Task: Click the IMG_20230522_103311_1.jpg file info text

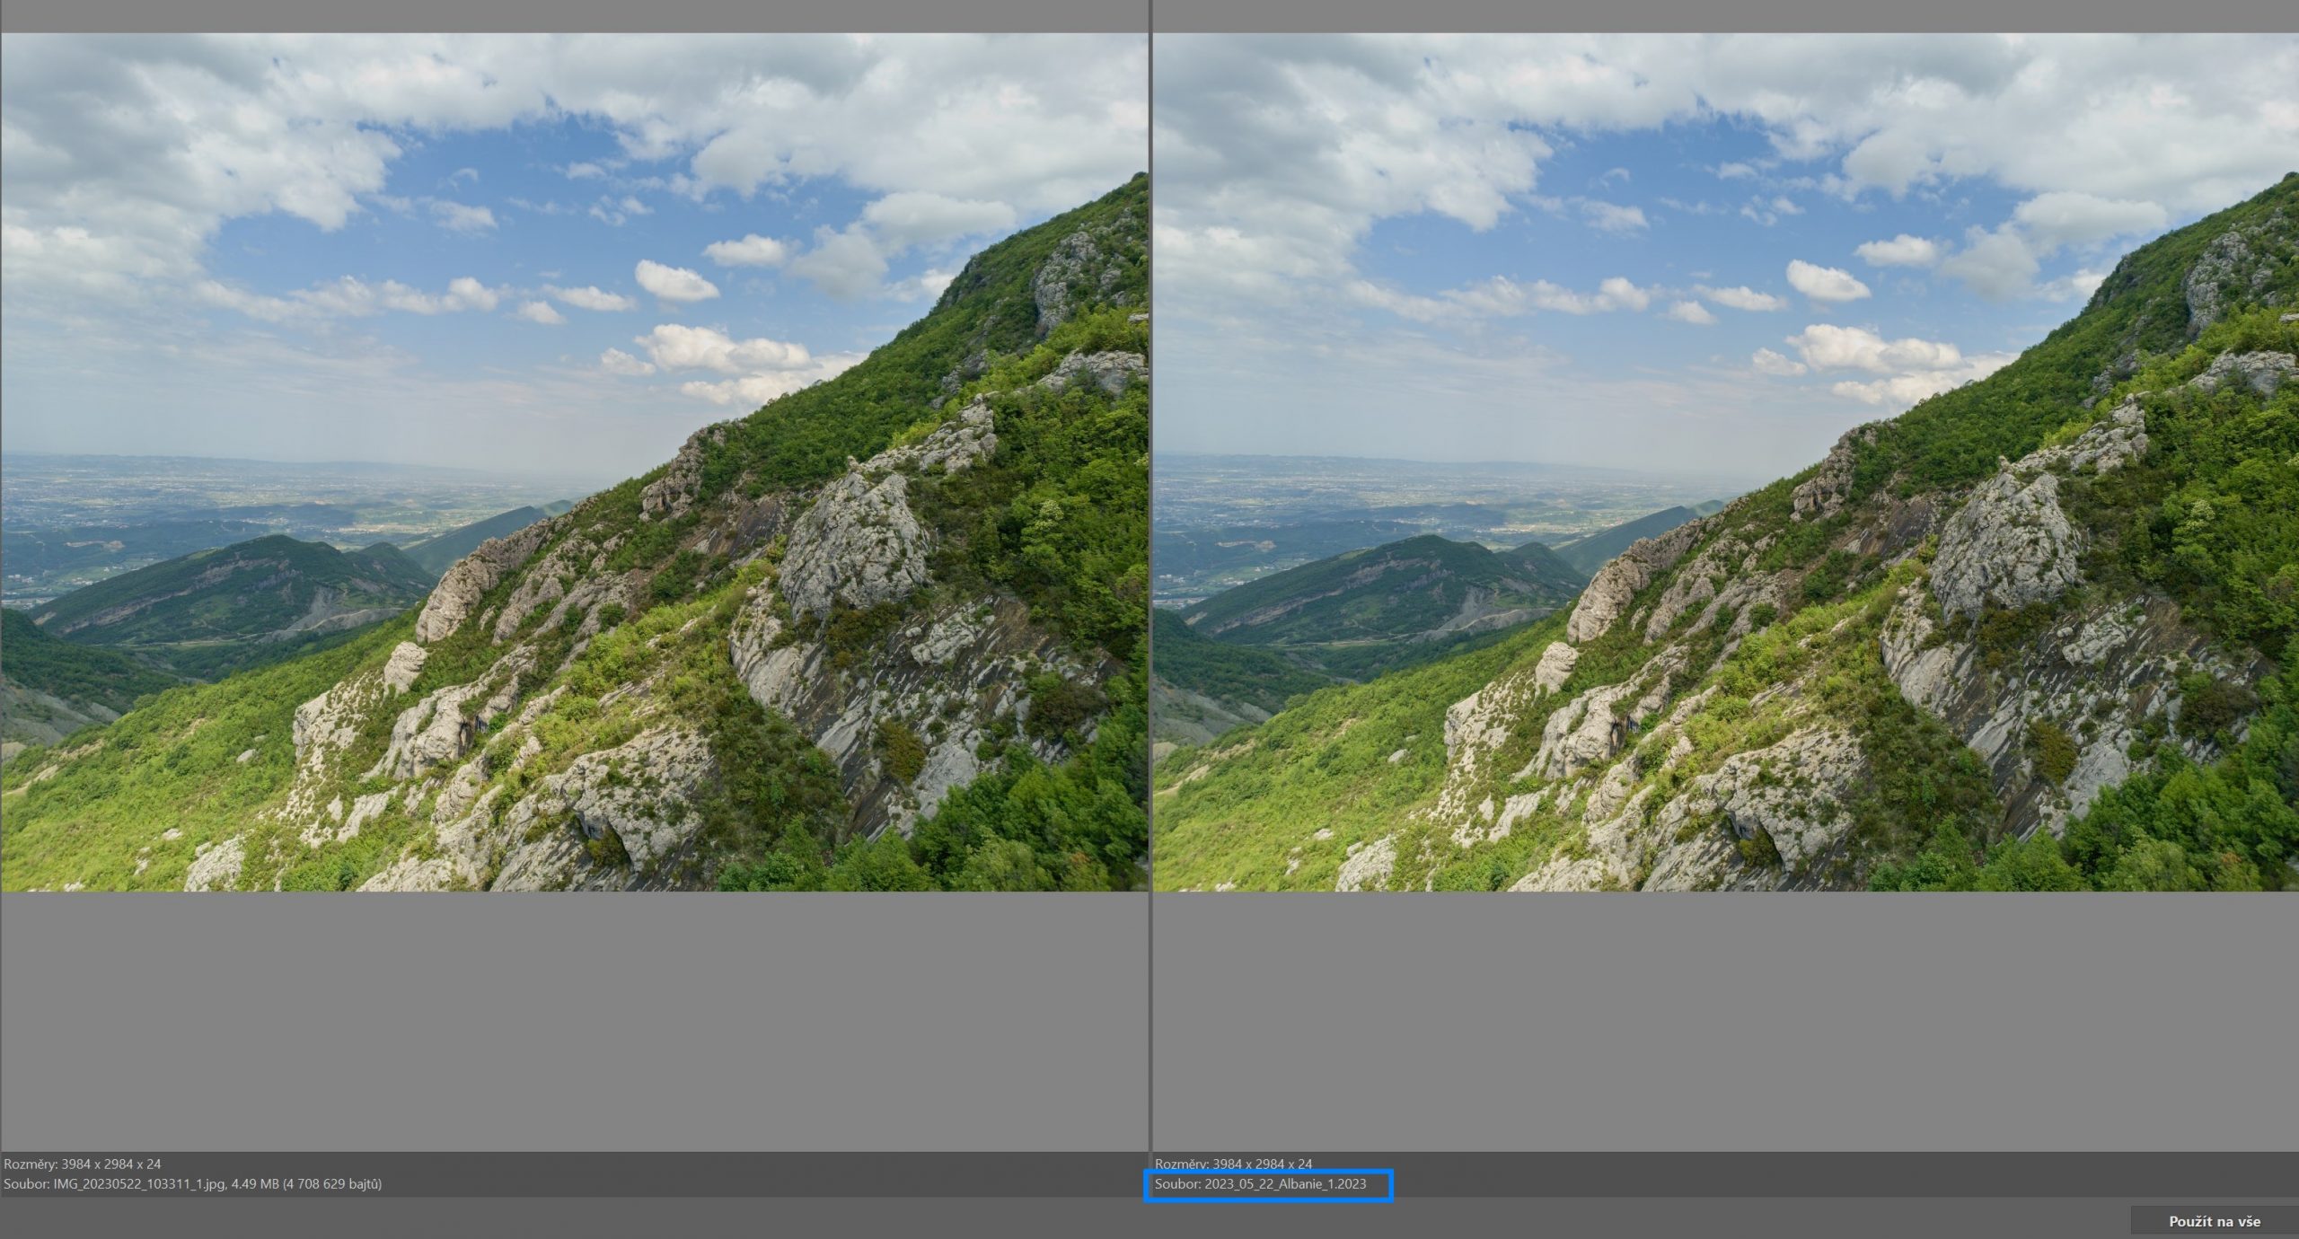Action: pos(139,1184)
